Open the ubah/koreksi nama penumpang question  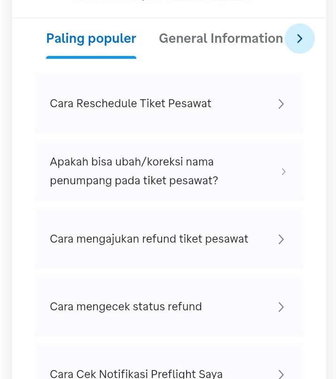[134, 171]
